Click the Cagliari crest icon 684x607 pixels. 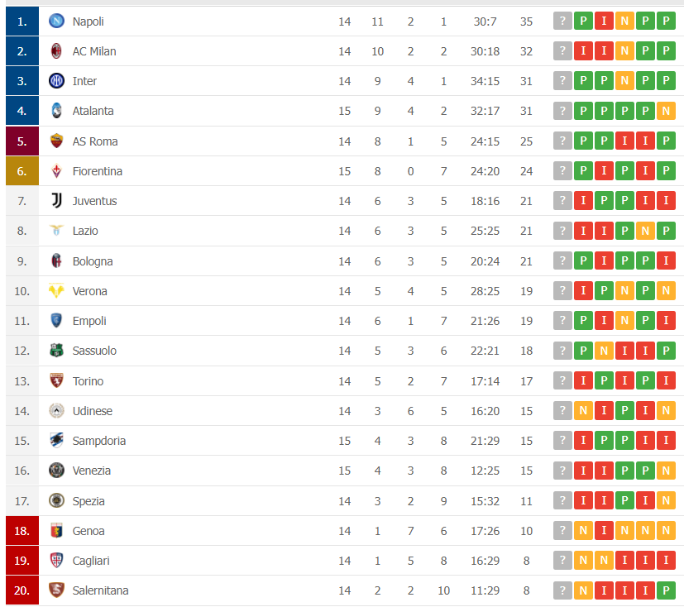click(x=56, y=561)
